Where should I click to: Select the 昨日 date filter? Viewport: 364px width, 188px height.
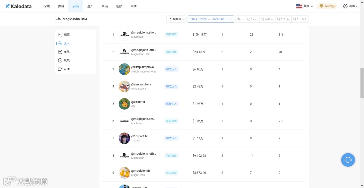pyautogui.click(x=240, y=19)
